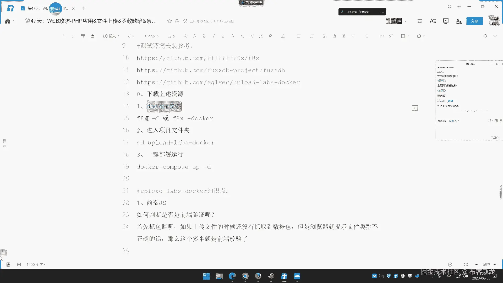Toggle fullscreen view at bottom right

(466, 265)
